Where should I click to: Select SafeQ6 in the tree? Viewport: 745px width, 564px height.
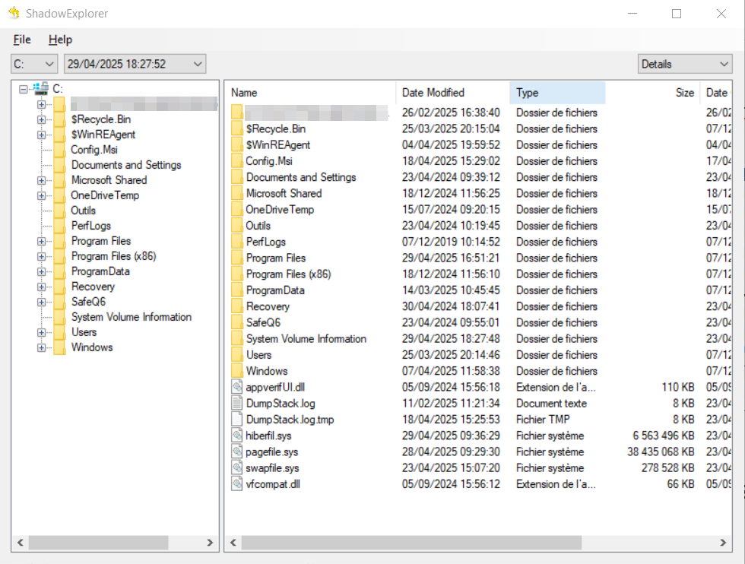pos(88,302)
